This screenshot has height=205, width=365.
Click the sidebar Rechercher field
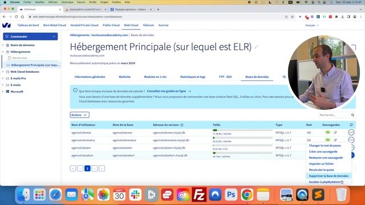coord(33,58)
